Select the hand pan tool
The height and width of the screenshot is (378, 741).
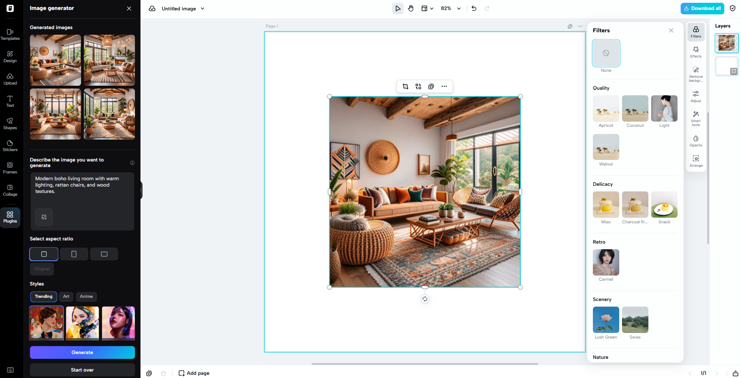tap(411, 8)
